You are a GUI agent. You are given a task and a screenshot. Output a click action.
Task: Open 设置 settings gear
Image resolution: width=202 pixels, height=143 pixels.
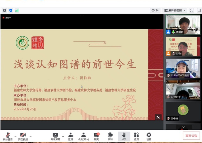149,136
